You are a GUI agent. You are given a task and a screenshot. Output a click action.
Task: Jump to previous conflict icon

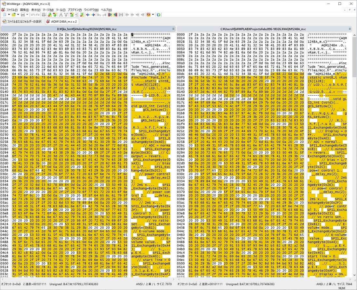click(x=66, y=15)
